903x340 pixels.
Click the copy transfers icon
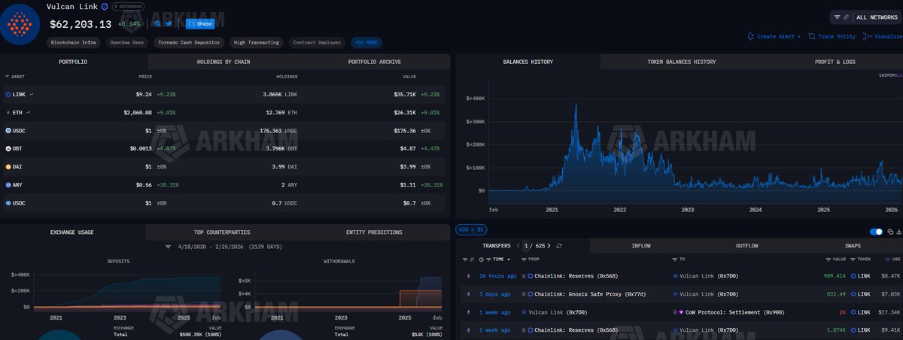point(889,232)
